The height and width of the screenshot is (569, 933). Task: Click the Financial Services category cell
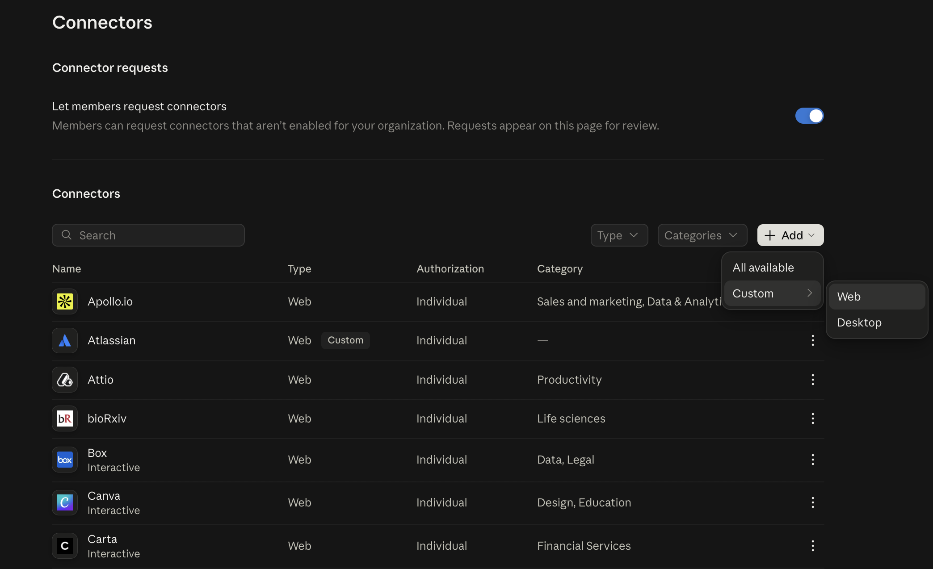(584, 546)
